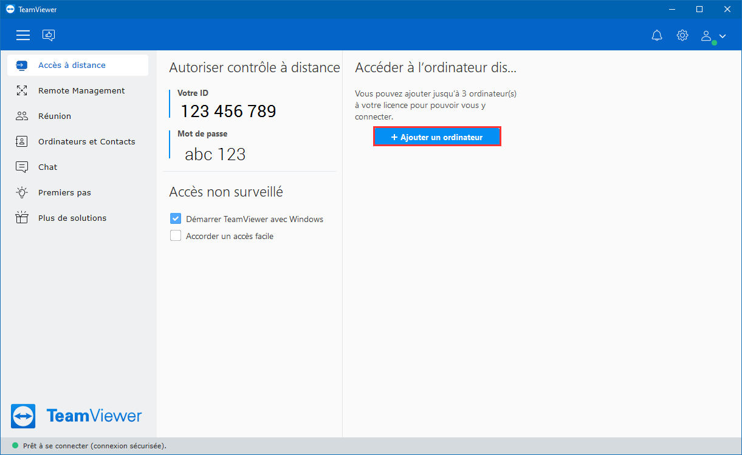Click the Premiers pas lightbulb icon
The image size is (742, 455).
tap(22, 192)
